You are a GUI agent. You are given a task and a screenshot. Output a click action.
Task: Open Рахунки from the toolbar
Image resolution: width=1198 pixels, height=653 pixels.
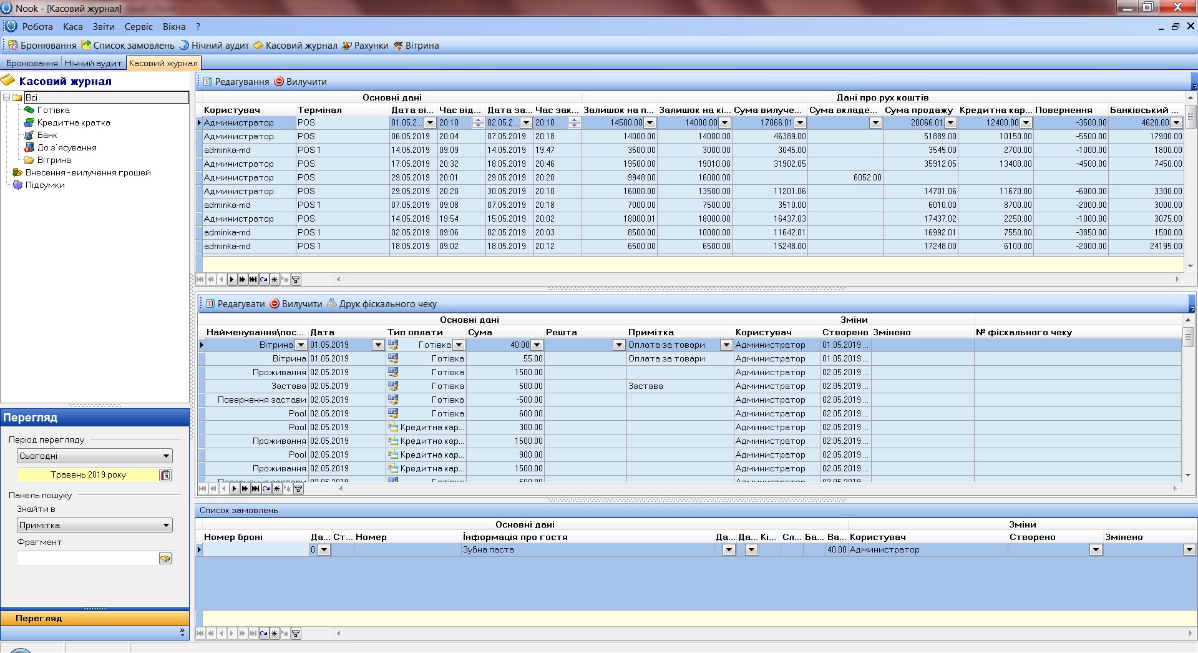pyautogui.click(x=365, y=46)
